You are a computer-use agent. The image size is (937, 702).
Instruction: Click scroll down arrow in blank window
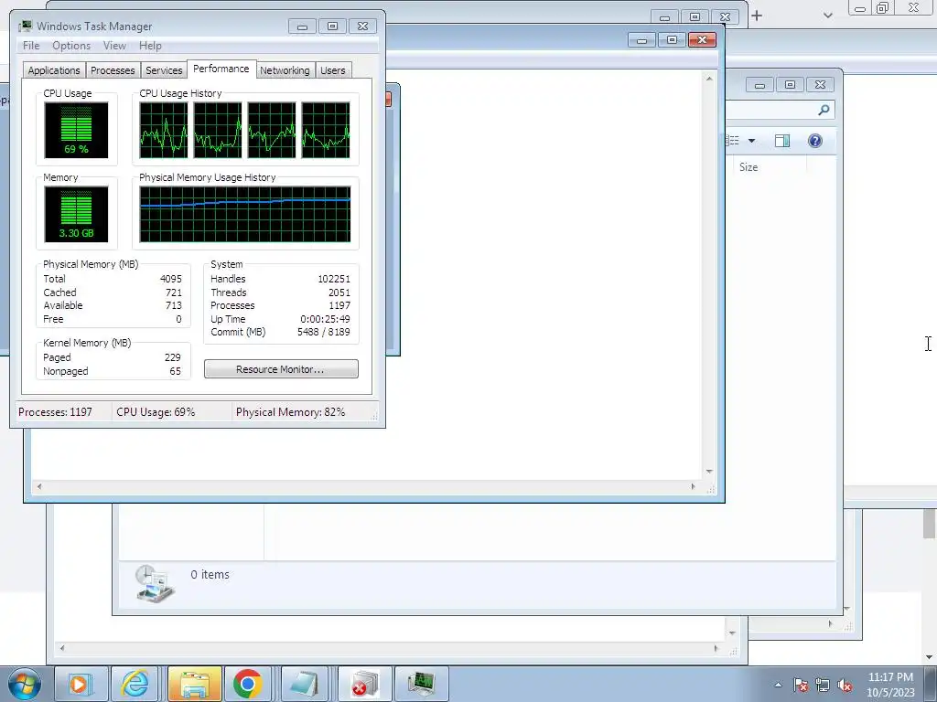click(x=709, y=472)
